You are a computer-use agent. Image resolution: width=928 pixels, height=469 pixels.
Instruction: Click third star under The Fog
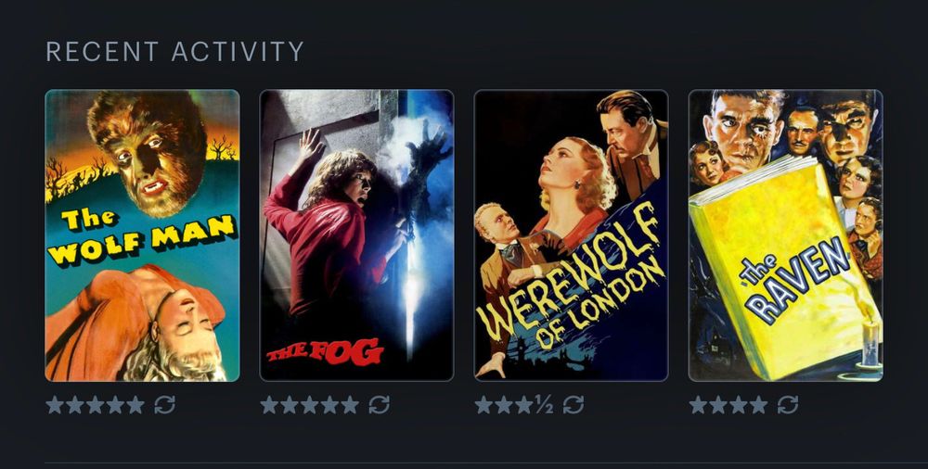click(310, 405)
